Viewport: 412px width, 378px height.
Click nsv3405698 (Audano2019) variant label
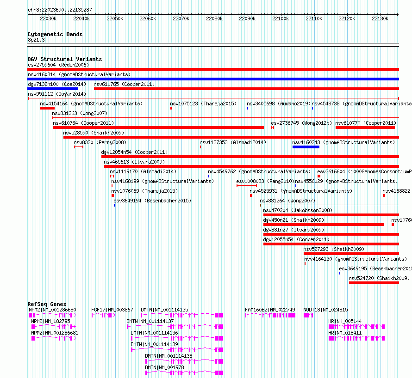[x=279, y=104]
